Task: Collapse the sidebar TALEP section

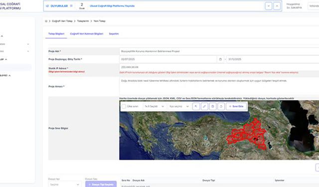Action: click(6, 59)
